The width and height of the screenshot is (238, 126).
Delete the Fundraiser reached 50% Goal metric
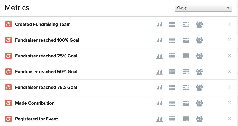(229, 71)
